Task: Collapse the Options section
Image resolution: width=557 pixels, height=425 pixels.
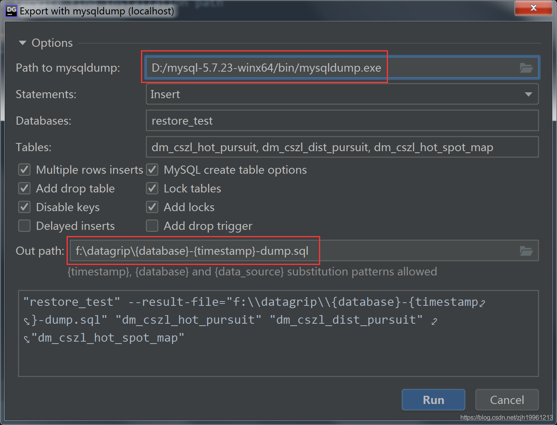Action: click(22, 43)
